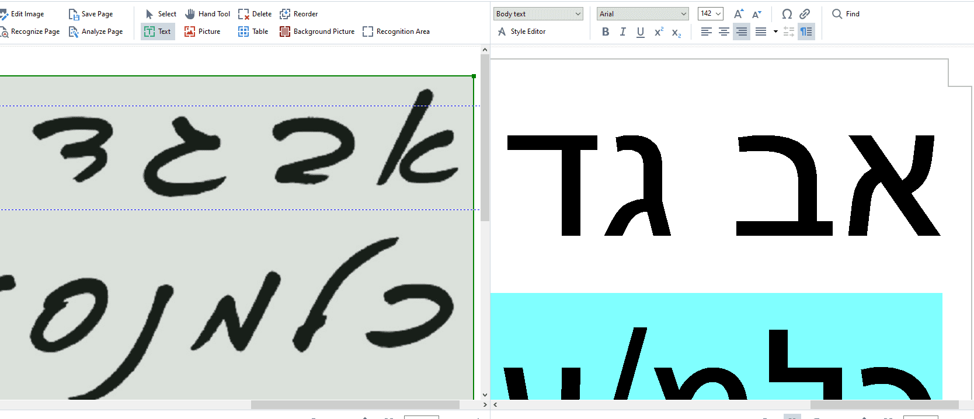Switch to the Hand Tool
This screenshot has width=974, height=419.
tap(207, 14)
